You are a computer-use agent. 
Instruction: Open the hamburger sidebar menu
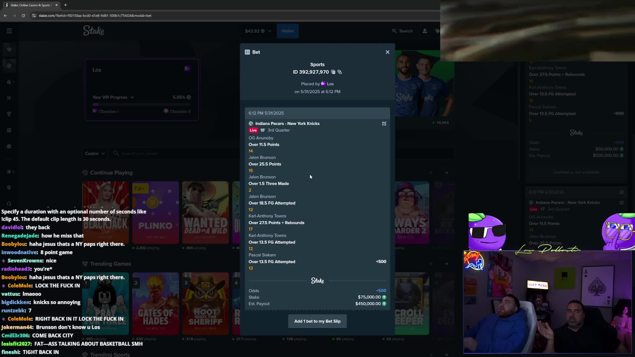9,31
